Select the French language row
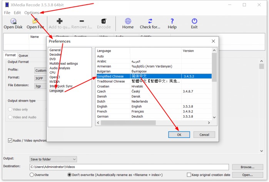Viewport: 269px width, 182px height. (x=154, y=111)
